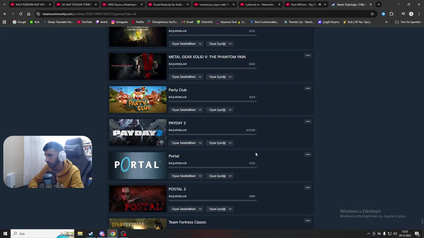Open the three-dot menu for Portal
This screenshot has height=238, width=424.
point(308,155)
